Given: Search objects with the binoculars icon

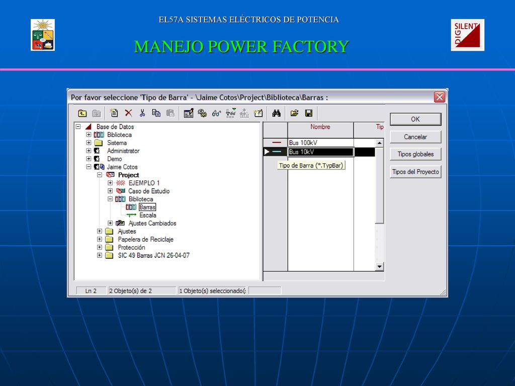Looking at the screenshot, I should pos(276,113).
